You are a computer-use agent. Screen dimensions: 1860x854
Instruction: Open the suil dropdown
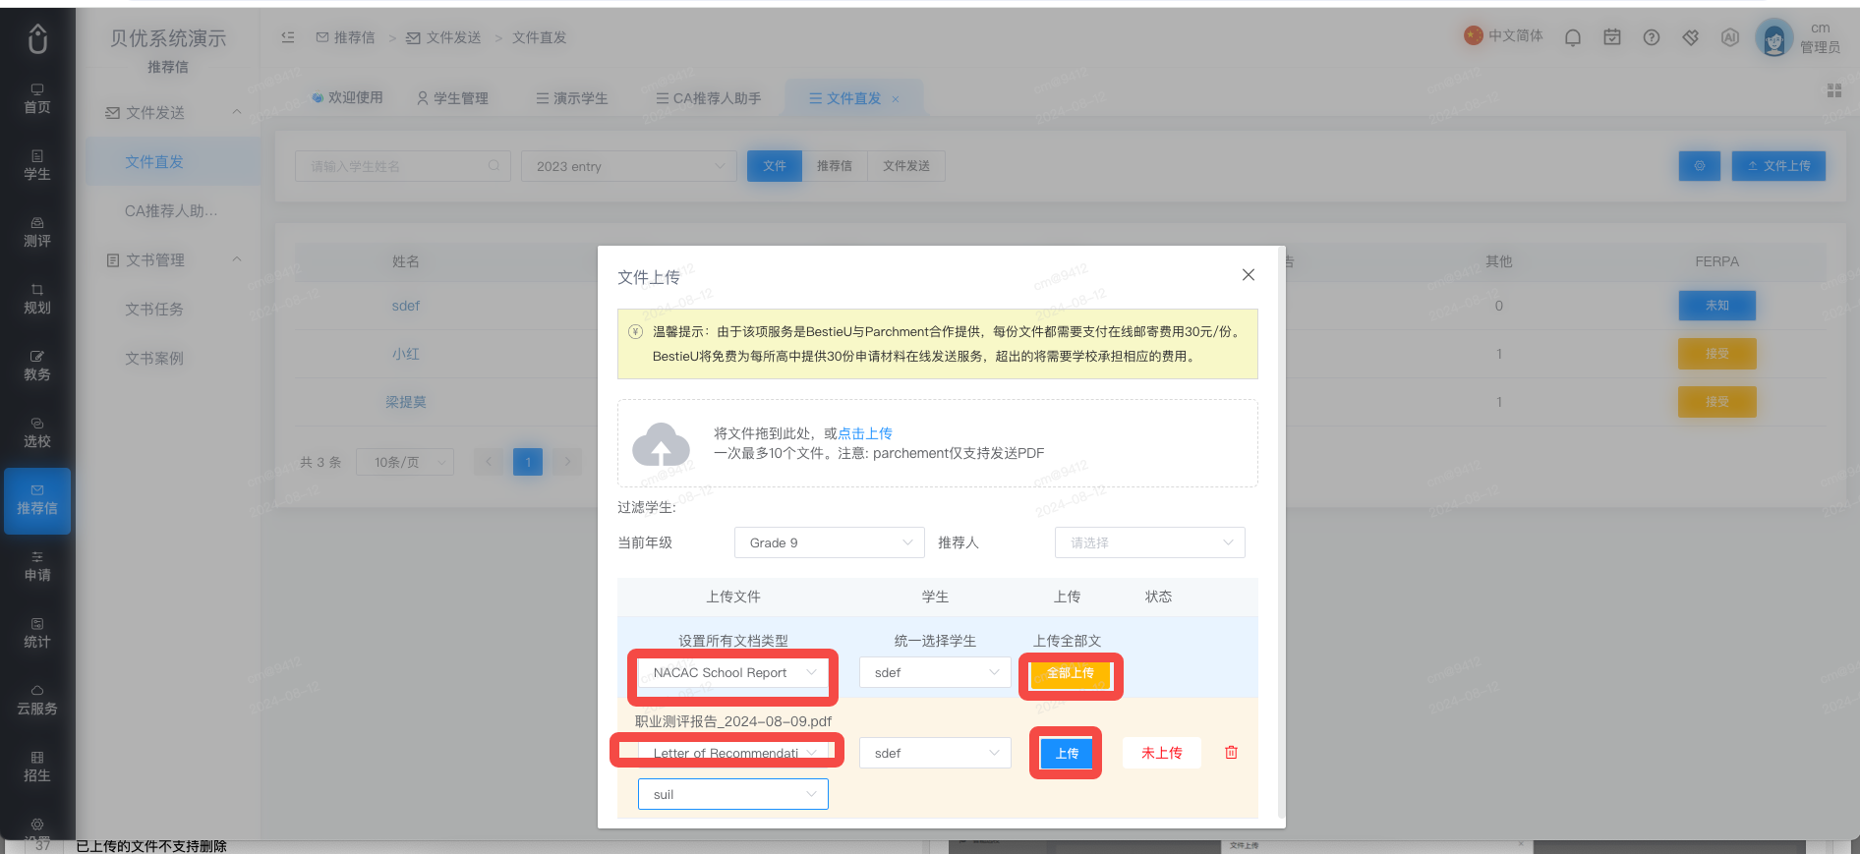pos(733,794)
